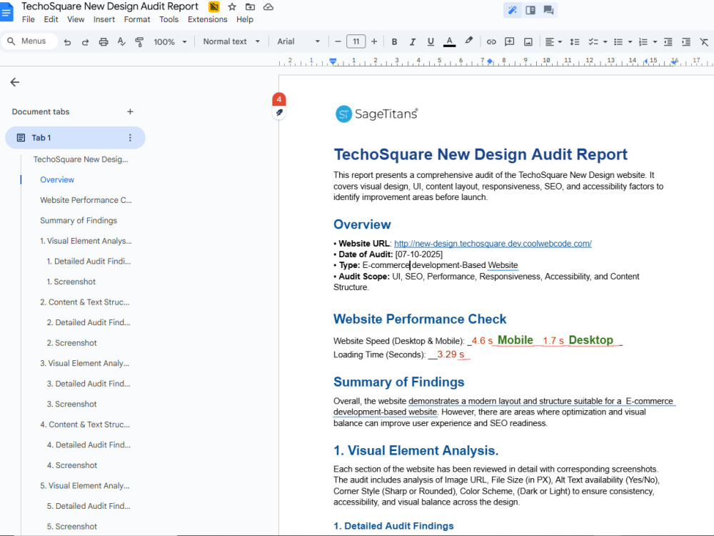This screenshot has height=536, width=714.
Task: Open the comment history icon
Action: (548, 10)
